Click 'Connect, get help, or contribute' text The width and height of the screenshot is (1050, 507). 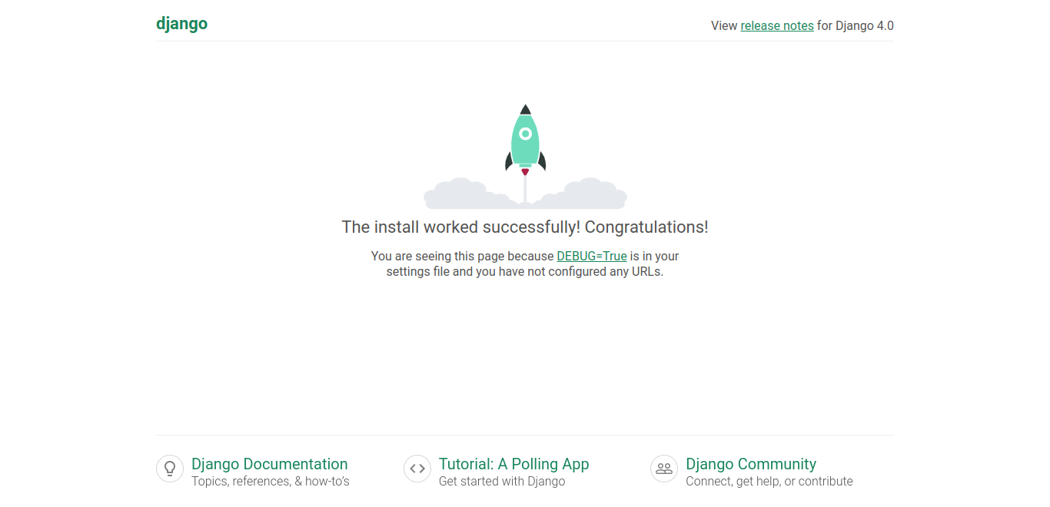pos(769,482)
